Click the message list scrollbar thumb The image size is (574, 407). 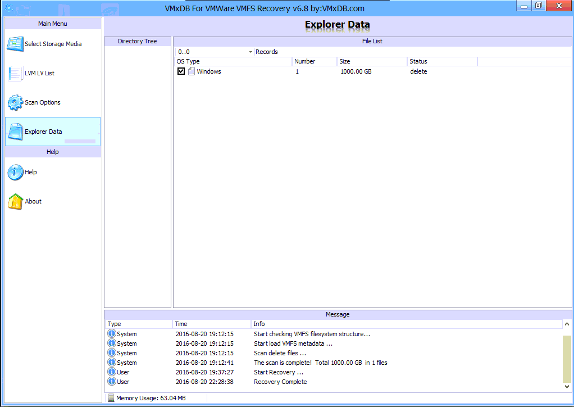[x=567, y=359]
